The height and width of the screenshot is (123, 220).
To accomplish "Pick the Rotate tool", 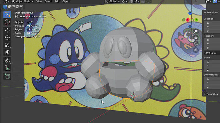I will coord(7,37).
